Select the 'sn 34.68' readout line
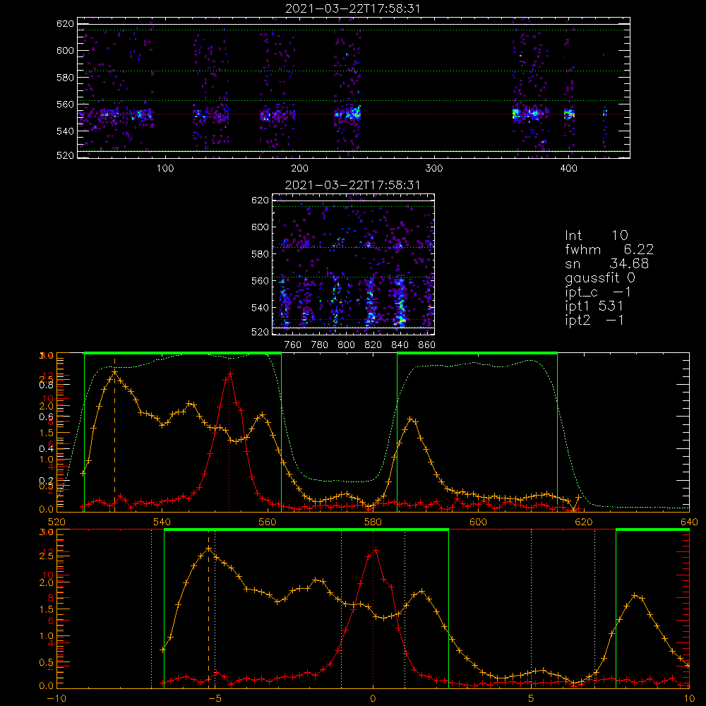The height and width of the screenshot is (706, 706). (606, 264)
